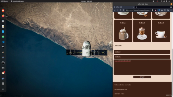Open Brave hamburger main menu
The image size is (173, 97).
coord(171,10)
